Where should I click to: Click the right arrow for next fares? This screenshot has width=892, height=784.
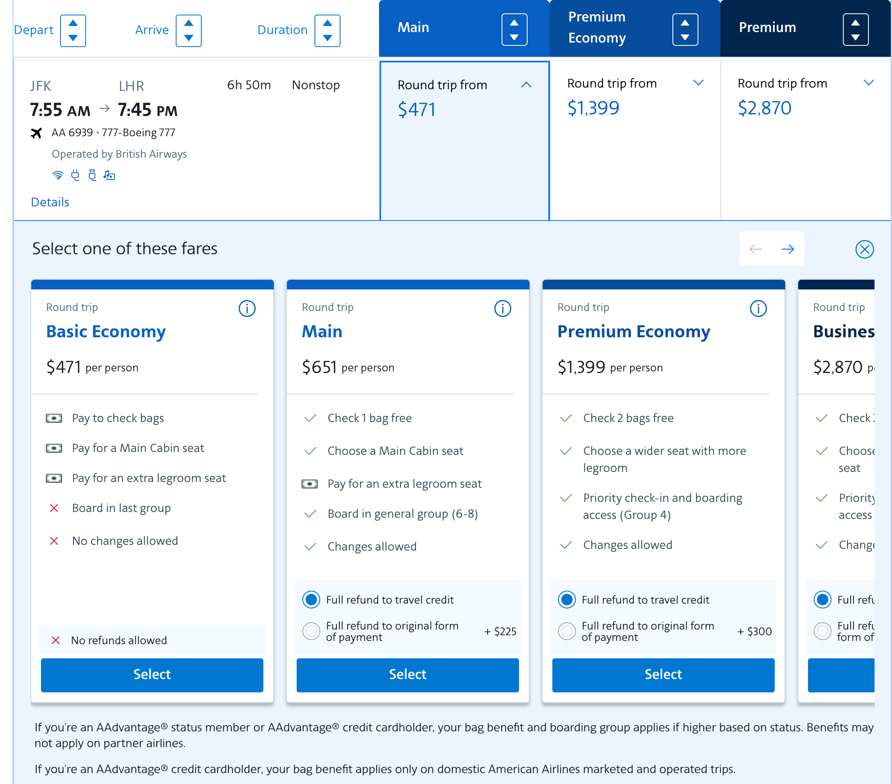(787, 249)
